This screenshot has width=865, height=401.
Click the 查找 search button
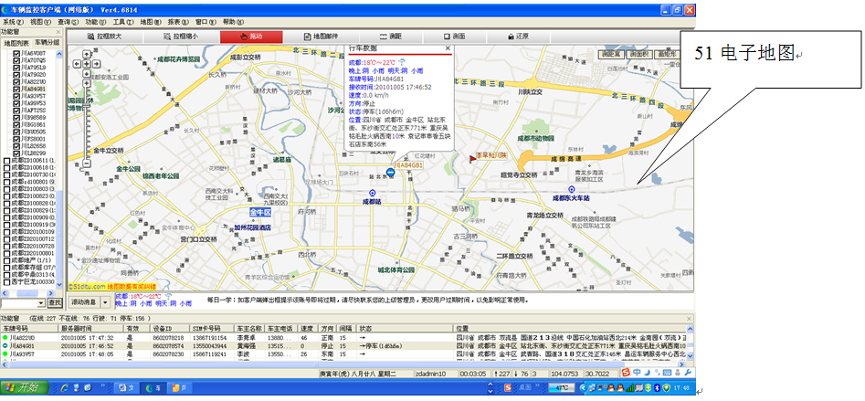[55, 302]
